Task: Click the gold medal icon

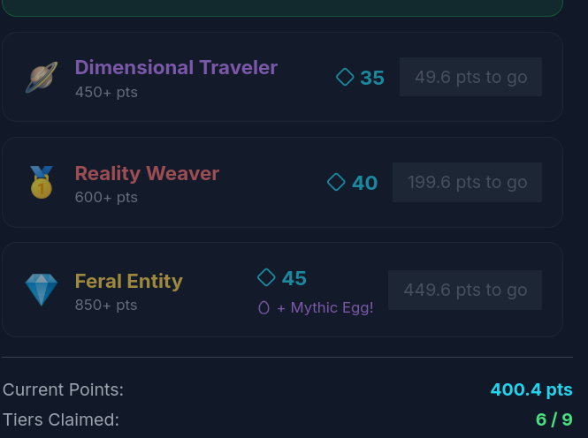Action: coord(42,183)
